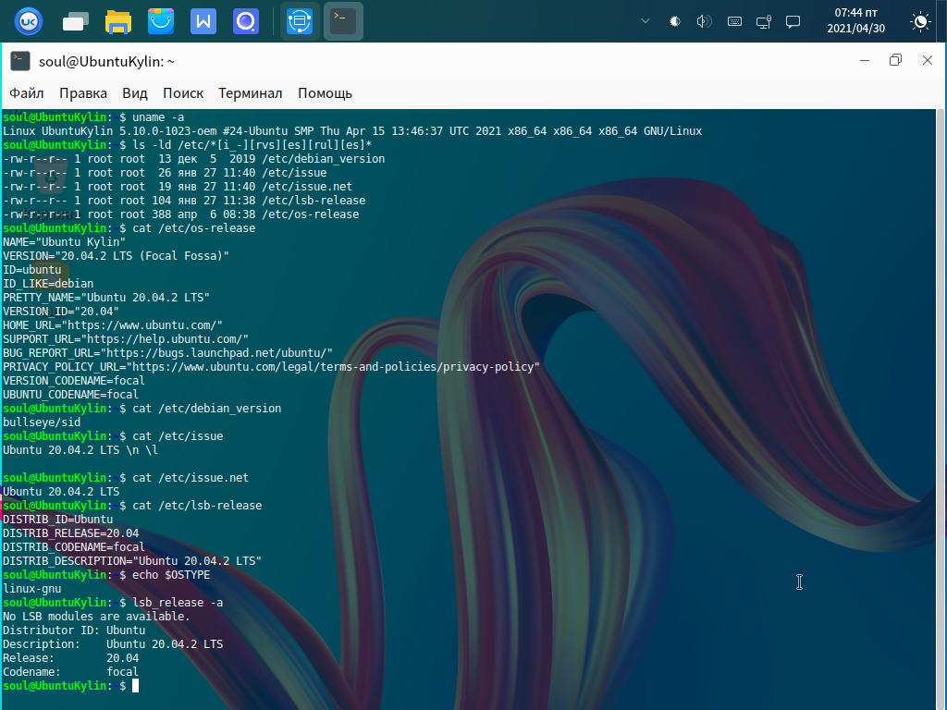
Task: Open the Правка menu
Action: click(x=83, y=93)
